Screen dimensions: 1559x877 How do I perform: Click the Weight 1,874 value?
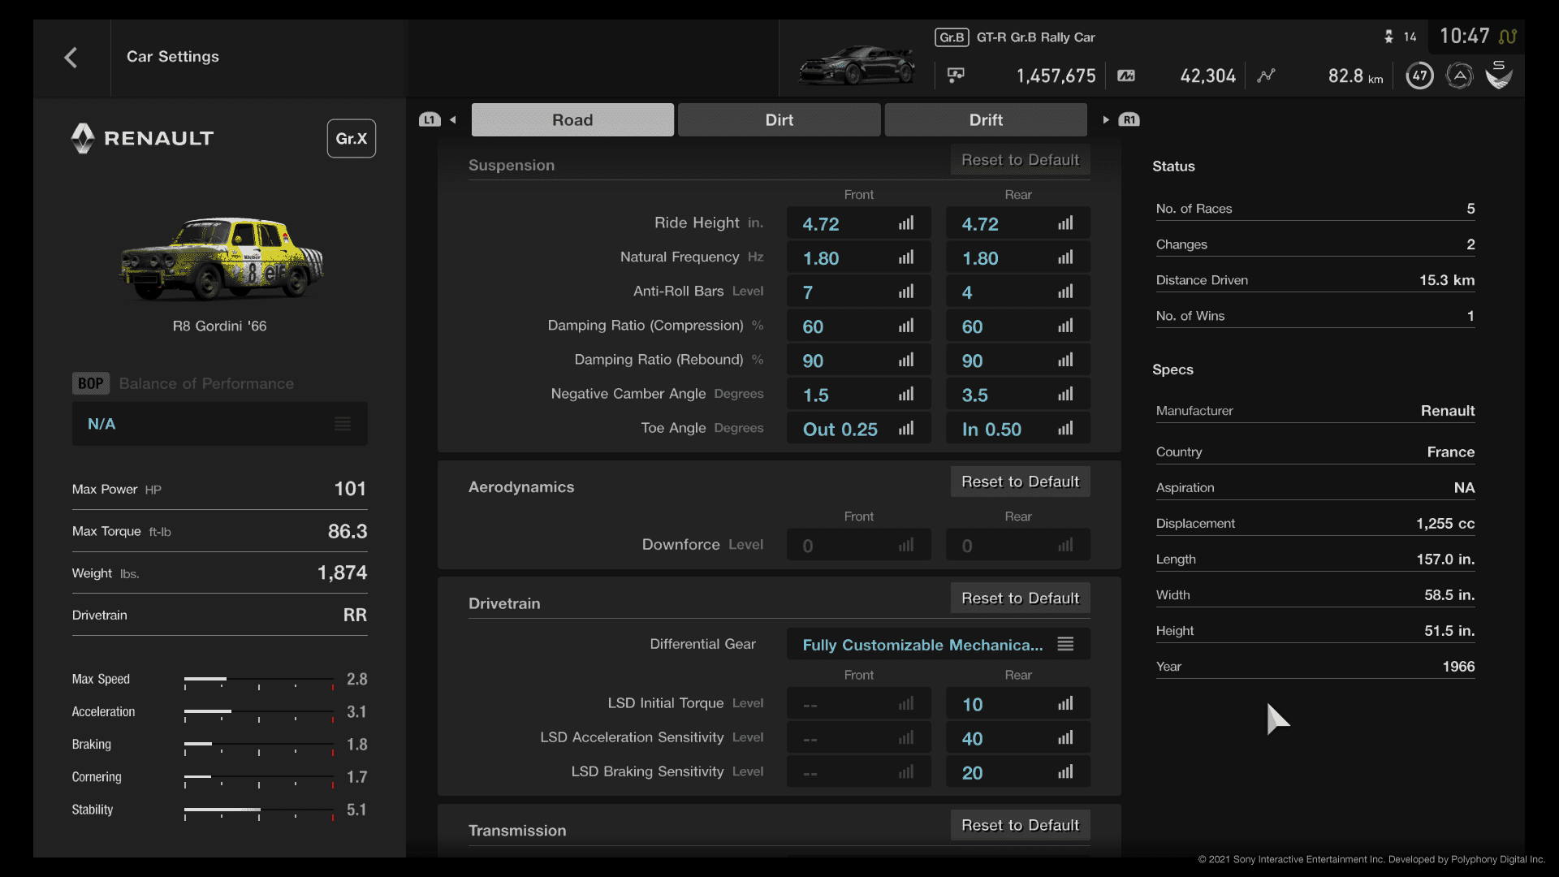pos(342,573)
